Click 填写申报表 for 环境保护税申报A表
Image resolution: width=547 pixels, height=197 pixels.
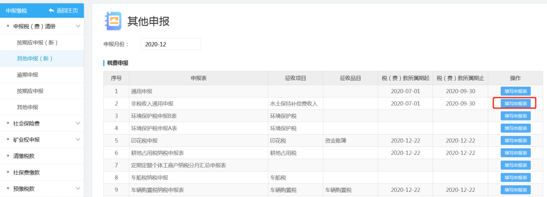[516, 128]
